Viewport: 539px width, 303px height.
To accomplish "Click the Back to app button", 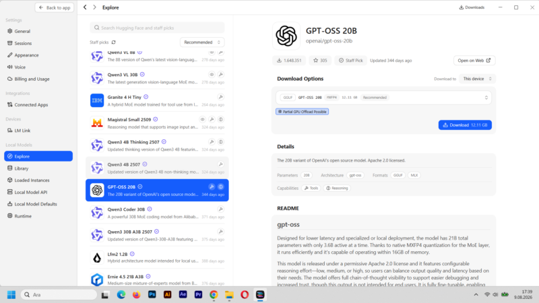I will point(55,7).
